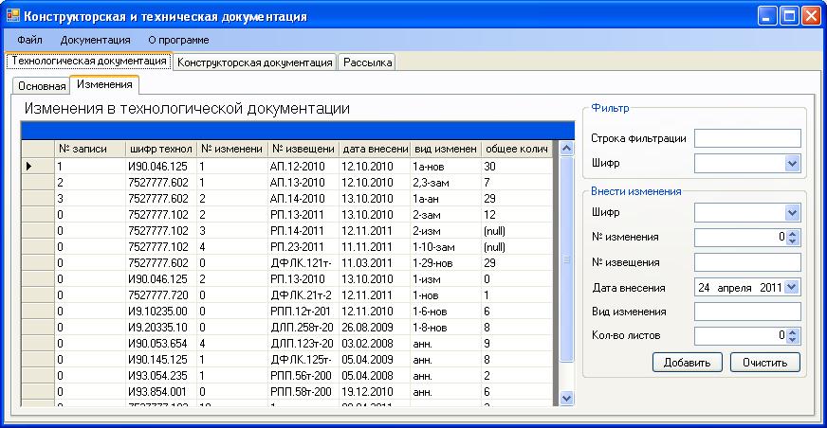Sort by № изменени column header
827x428 pixels.
(x=232, y=149)
